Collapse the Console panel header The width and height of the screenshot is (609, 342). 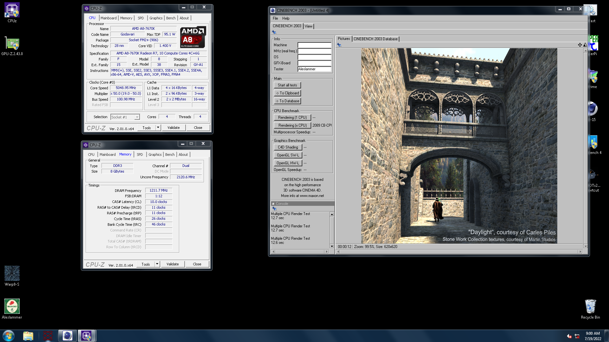273,204
